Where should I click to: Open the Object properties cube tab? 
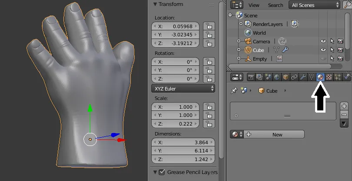click(x=286, y=77)
